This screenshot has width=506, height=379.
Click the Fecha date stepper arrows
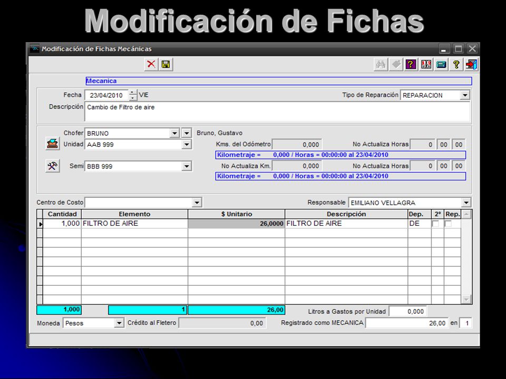pyautogui.click(x=133, y=95)
